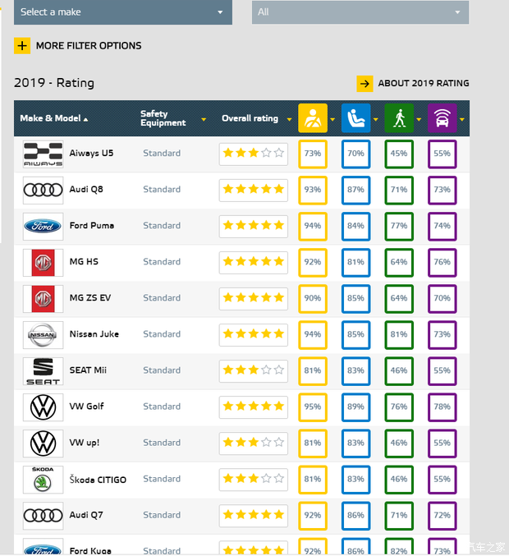Expand MORE FILTER OPTIONS
This screenshot has width=509, height=556.
coord(89,46)
